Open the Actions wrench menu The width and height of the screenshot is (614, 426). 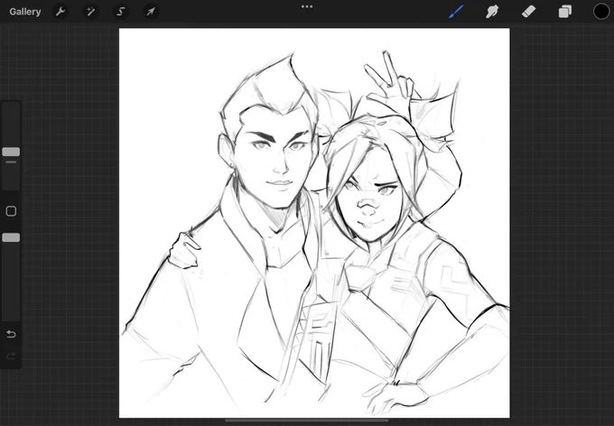60,12
